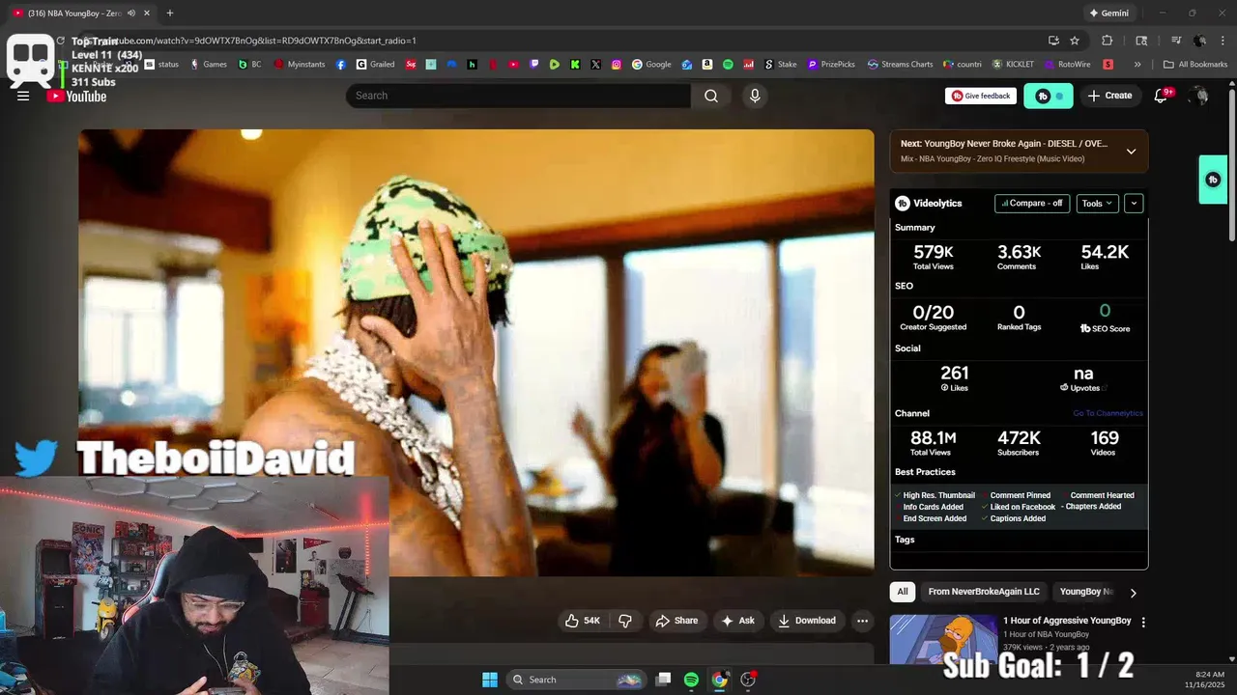Toggle the TubeBuddy teal extension button
Viewport: 1237px width, 695px height.
(x=1049, y=96)
